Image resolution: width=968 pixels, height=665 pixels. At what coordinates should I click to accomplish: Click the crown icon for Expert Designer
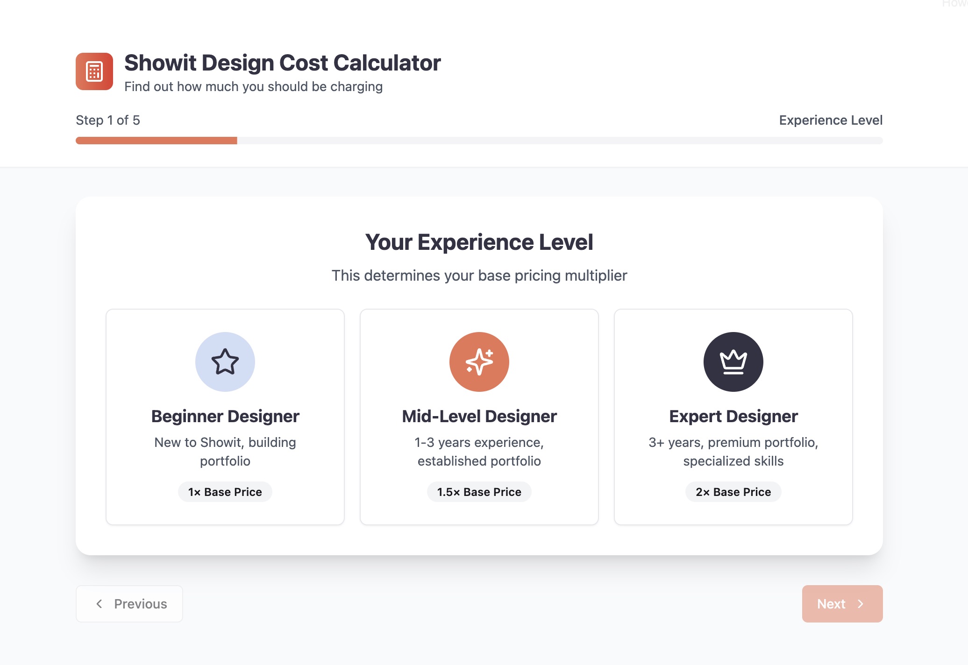733,362
